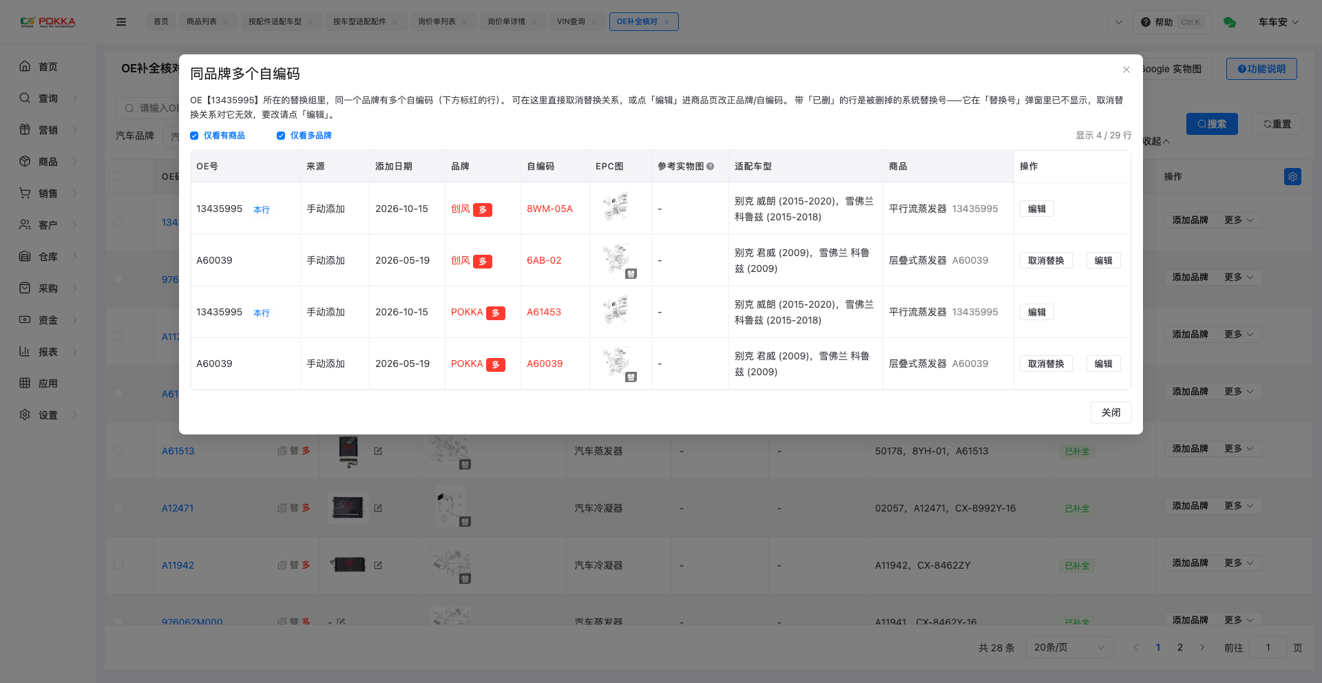The height and width of the screenshot is (683, 1322).
Task: Click the 采购 purchasing icon in sidebar
Action: pos(25,288)
